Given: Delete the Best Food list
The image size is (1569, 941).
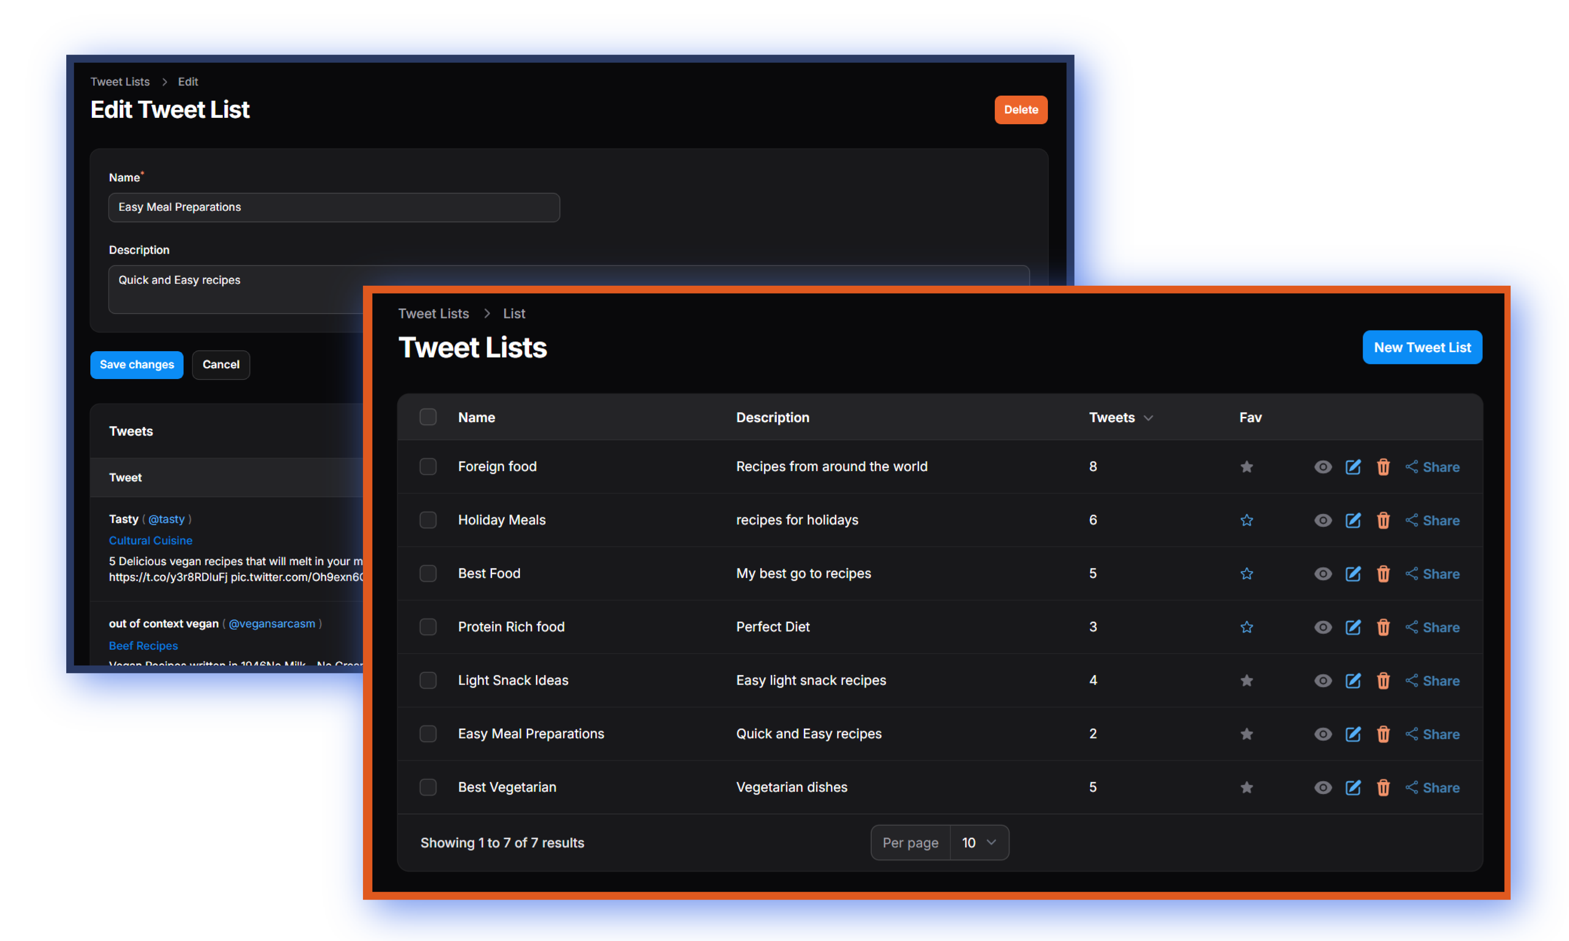Looking at the screenshot, I should 1383,573.
